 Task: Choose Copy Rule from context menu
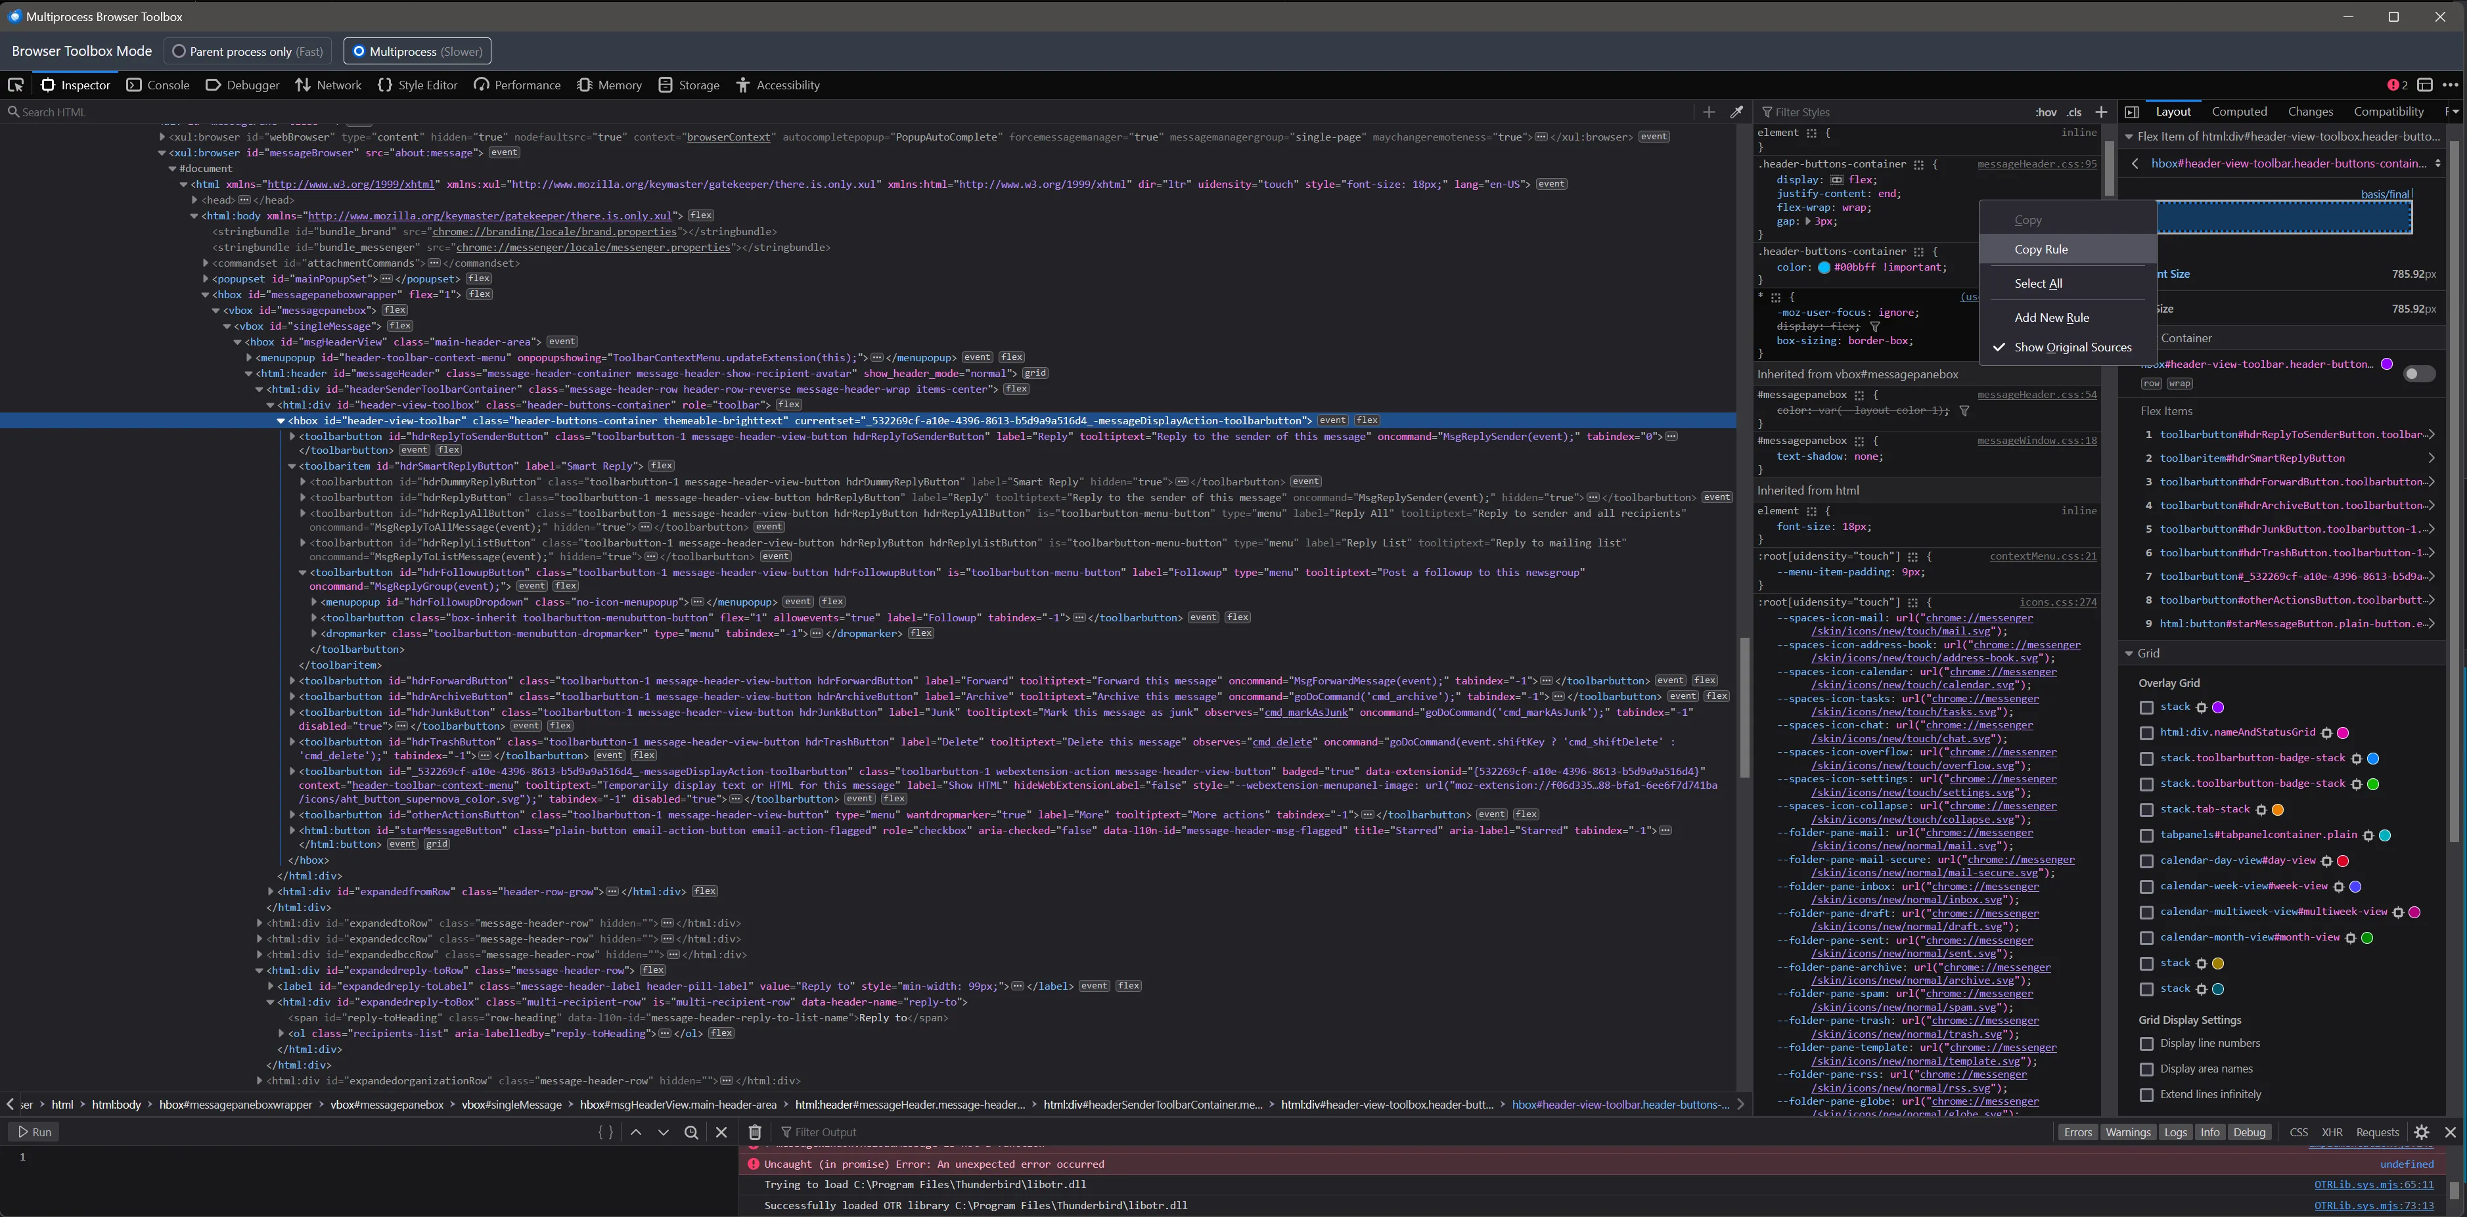[2067, 249]
